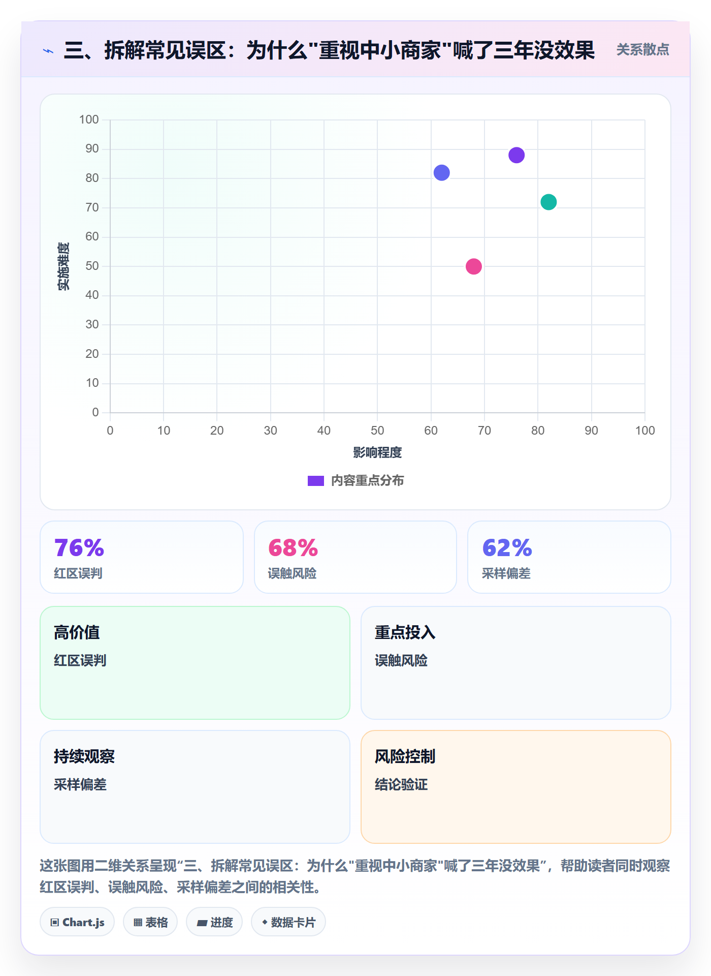Open the 风险控制 quadrant card
The width and height of the screenshot is (711, 976).
516,787
